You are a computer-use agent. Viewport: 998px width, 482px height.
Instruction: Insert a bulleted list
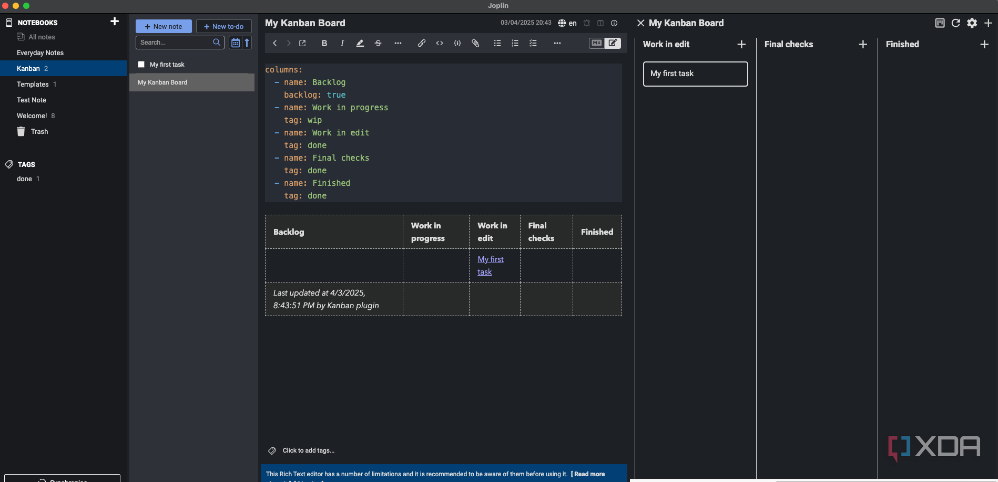pyautogui.click(x=497, y=44)
